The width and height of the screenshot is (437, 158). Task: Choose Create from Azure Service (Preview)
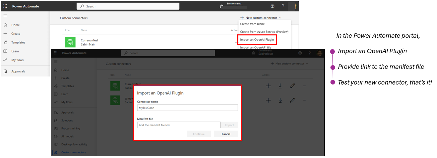click(264, 32)
